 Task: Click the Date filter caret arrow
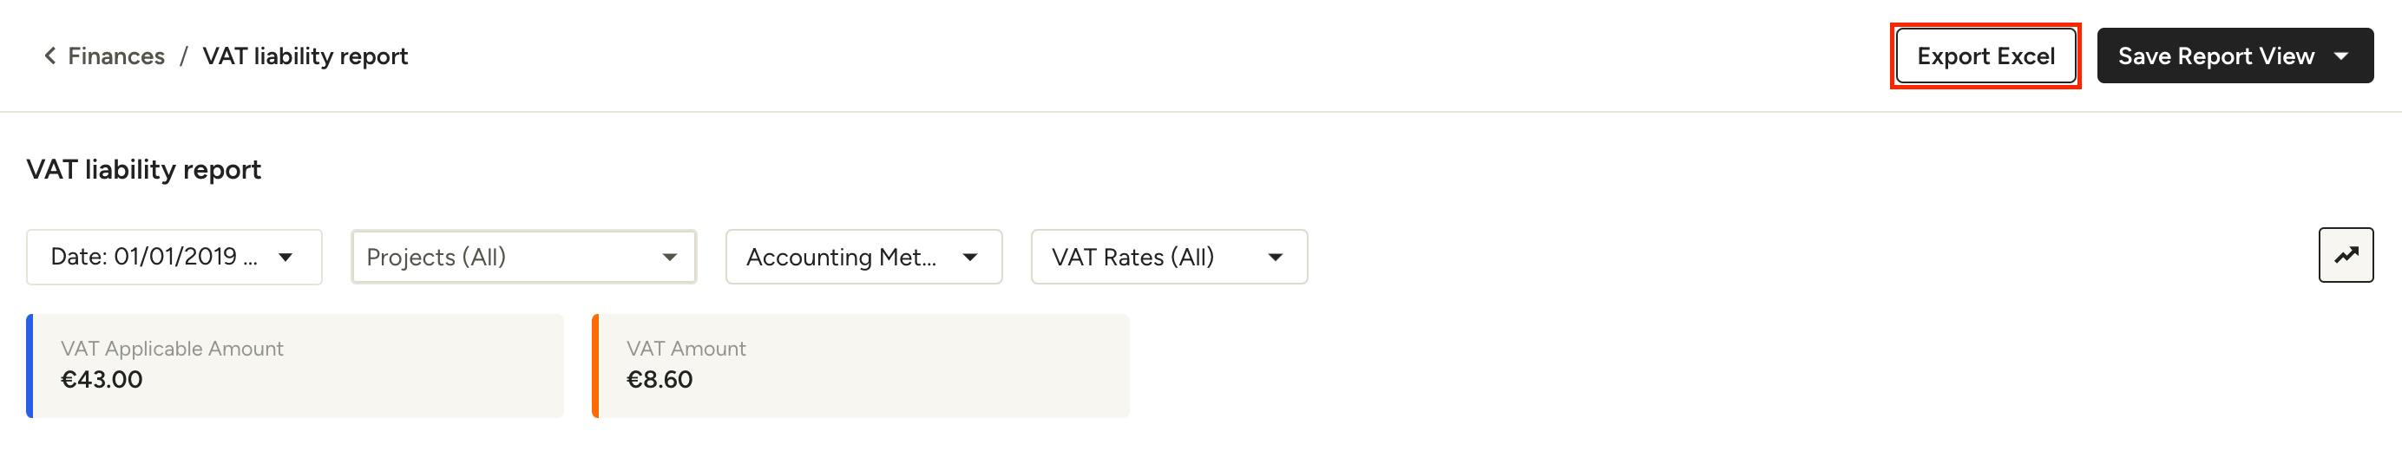[x=286, y=258]
